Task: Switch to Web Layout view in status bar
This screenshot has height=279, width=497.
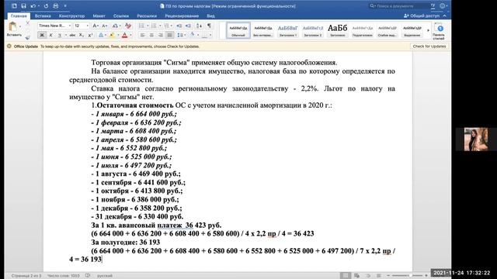Action: click(357, 276)
